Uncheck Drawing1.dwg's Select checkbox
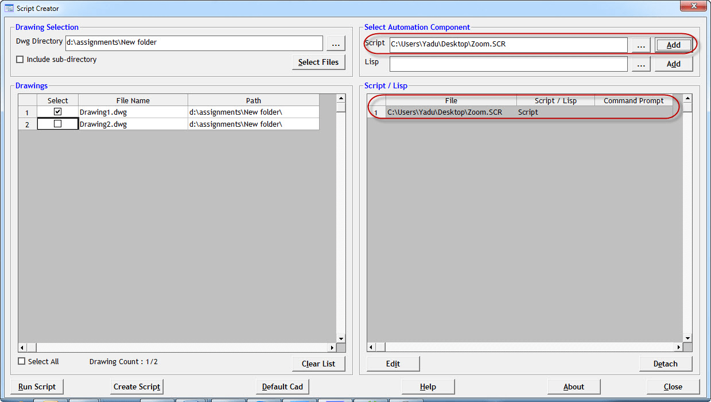Image resolution: width=711 pixels, height=402 pixels. pyautogui.click(x=57, y=112)
